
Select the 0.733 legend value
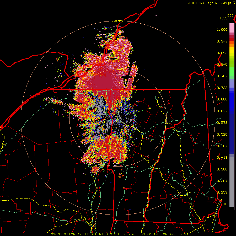click(x=222, y=88)
